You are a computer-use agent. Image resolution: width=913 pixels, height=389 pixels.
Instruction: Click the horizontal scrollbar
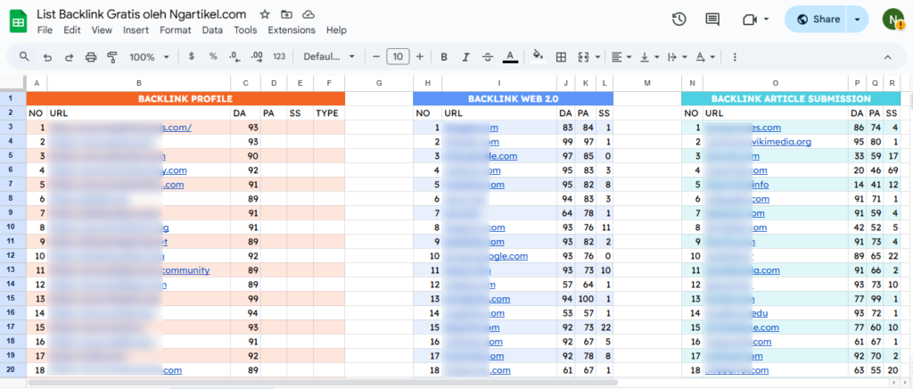[x=323, y=383]
